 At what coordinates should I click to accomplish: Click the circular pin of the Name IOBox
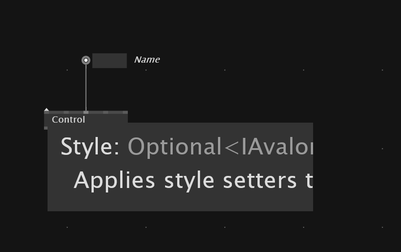[x=86, y=60]
